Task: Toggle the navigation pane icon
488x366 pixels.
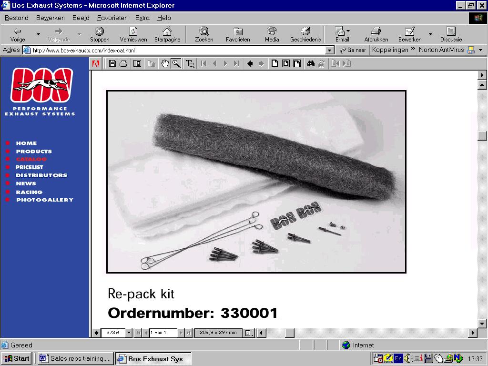Action: tap(137, 63)
